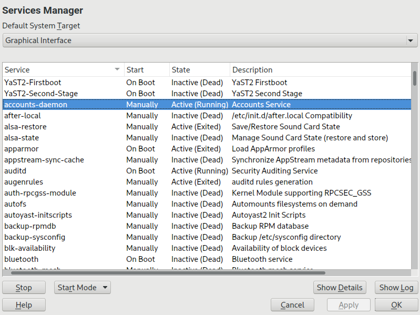Expand the Start Mode menu button
Image resolution: width=420 pixels, height=315 pixels.
82,288
